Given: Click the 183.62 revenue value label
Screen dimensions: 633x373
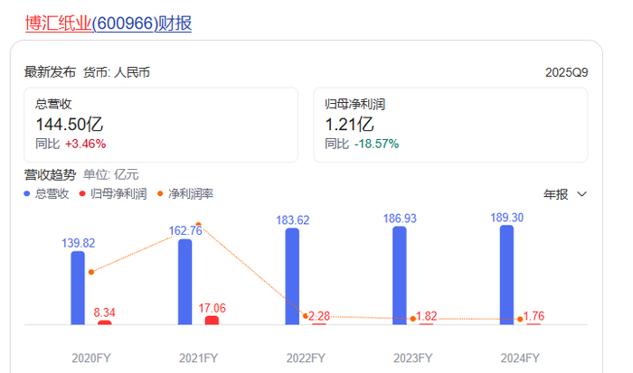Looking at the screenshot, I should tap(293, 220).
